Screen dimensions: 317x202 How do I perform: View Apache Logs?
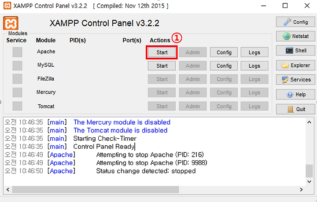click(x=254, y=52)
